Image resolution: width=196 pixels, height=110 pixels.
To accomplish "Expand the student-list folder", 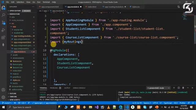I will coord(22,33).
